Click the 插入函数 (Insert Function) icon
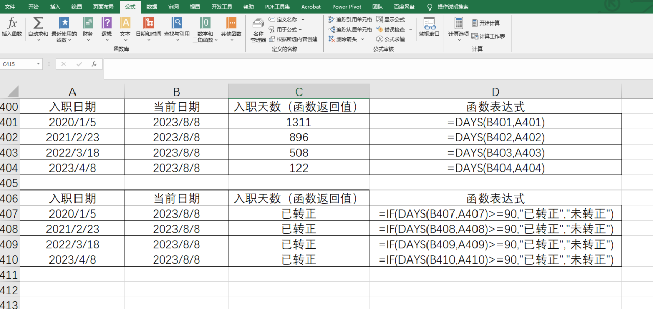The height and width of the screenshot is (309, 653). click(12, 23)
